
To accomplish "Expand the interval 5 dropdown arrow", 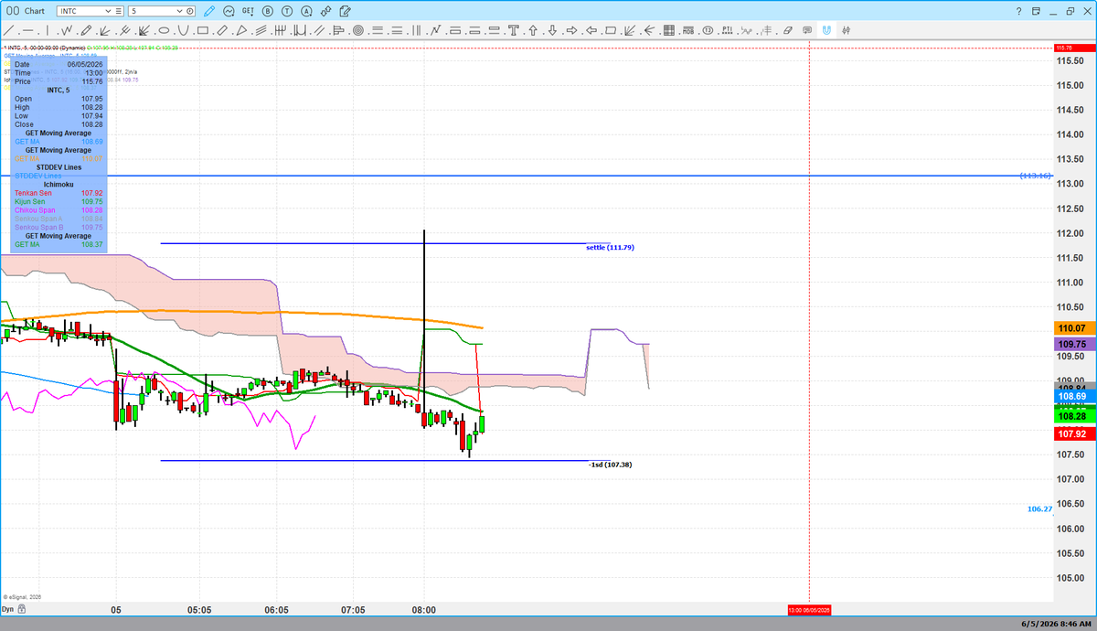I will [x=179, y=11].
